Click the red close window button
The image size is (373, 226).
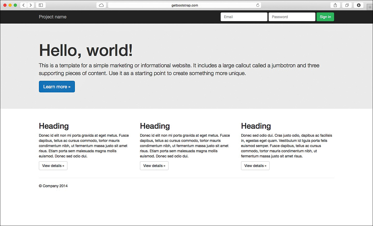[x=5, y=5]
